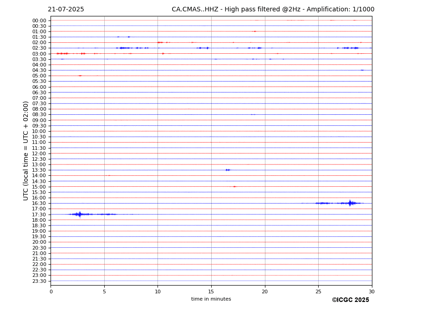Click the 16:30 time row label
The image size is (422, 317).
[x=39, y=203]
